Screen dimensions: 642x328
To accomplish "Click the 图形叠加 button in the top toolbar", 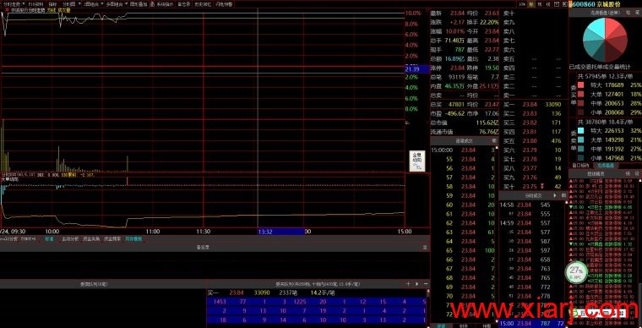I will pos(139,4).
